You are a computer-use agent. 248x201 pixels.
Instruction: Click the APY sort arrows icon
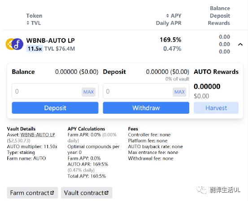click(168, 16)
